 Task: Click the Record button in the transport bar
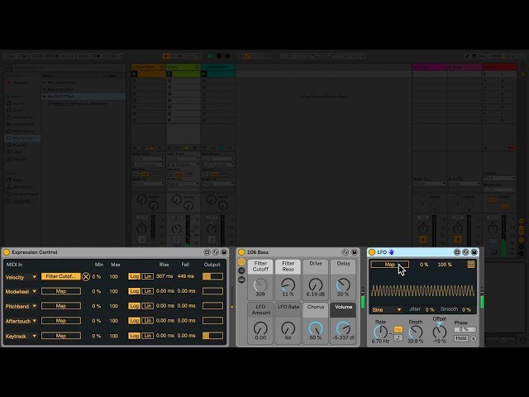pos(228,56)
